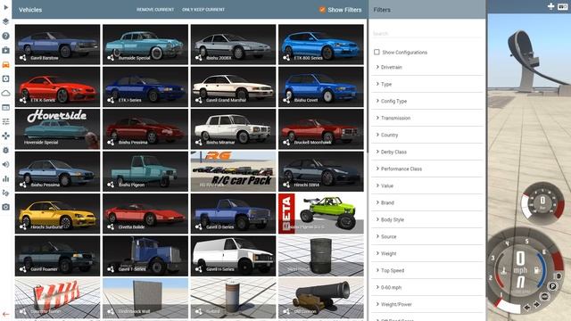Click share icon on Burnside Special tile
This screenshot has height=321, width=571.
[x=111, y=58]
